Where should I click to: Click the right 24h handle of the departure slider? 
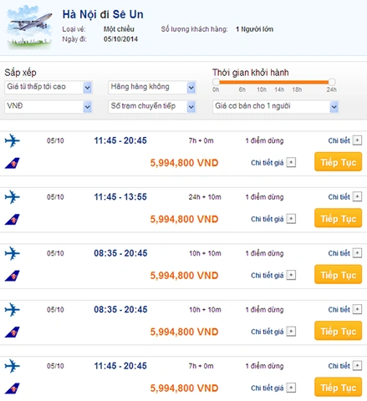[332, 82]
